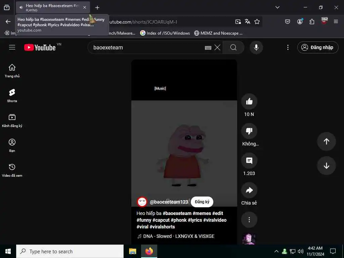Screen dimensions: 344x258
Task: Open the sound thumbnail below actions
Action: [x=249, y=239]
